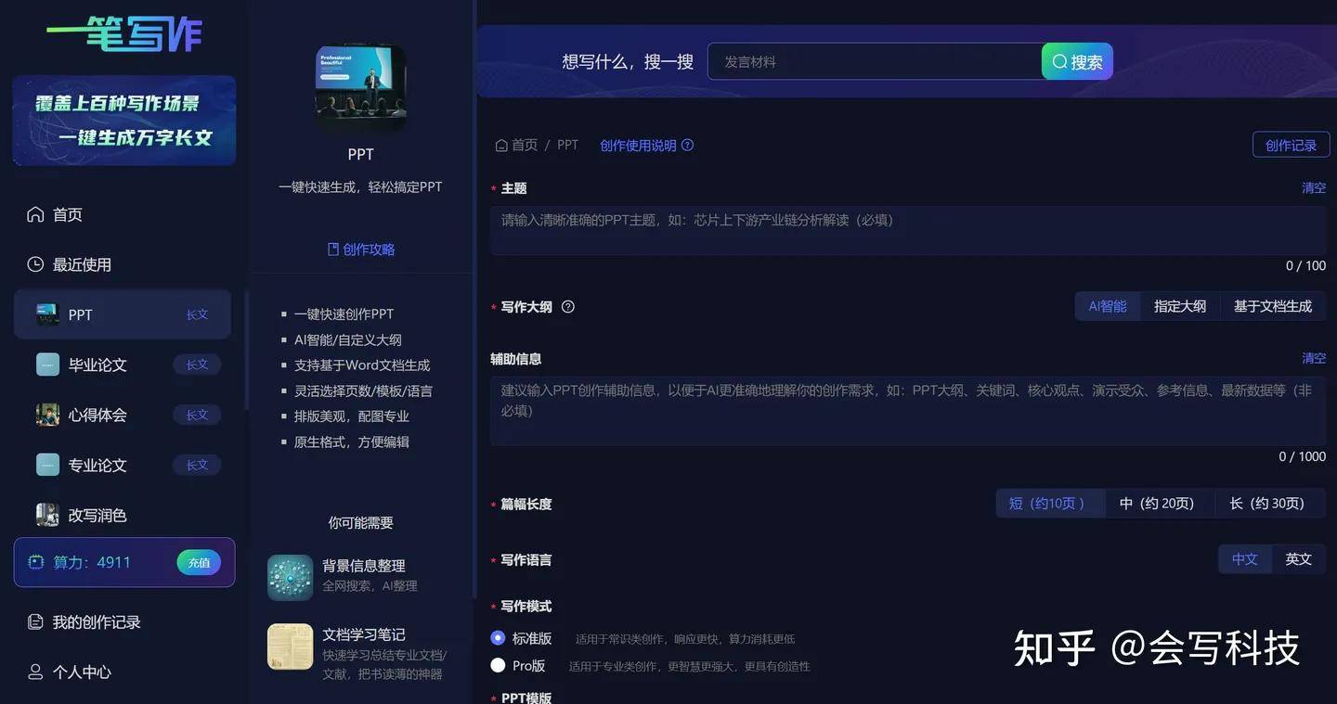Viewport: 1337px width, 704px height.
Task: Open the PPT presentation thumbnail image
Action: [361, 88]
